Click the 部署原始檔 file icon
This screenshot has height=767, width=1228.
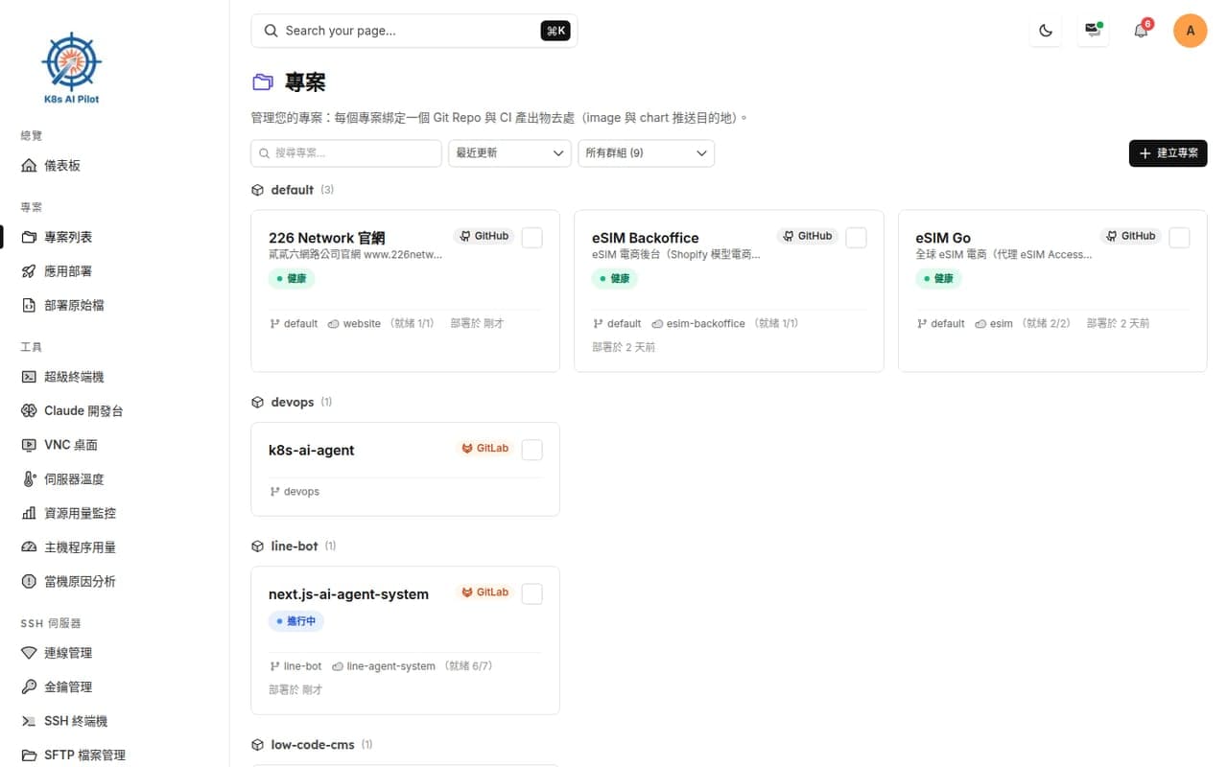(29, 306)
